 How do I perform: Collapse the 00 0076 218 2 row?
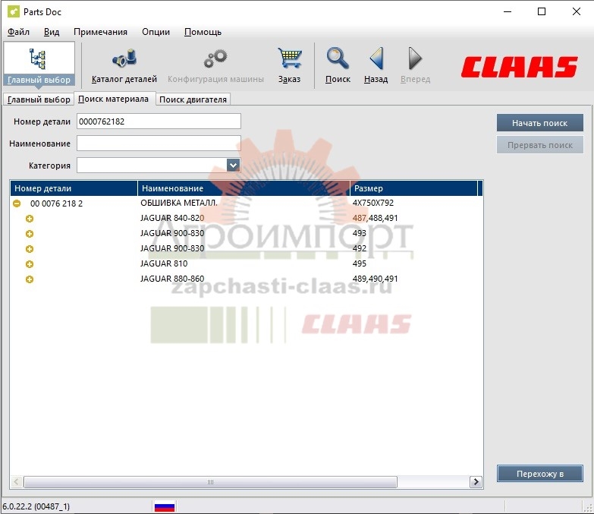[x=17, y=203]
